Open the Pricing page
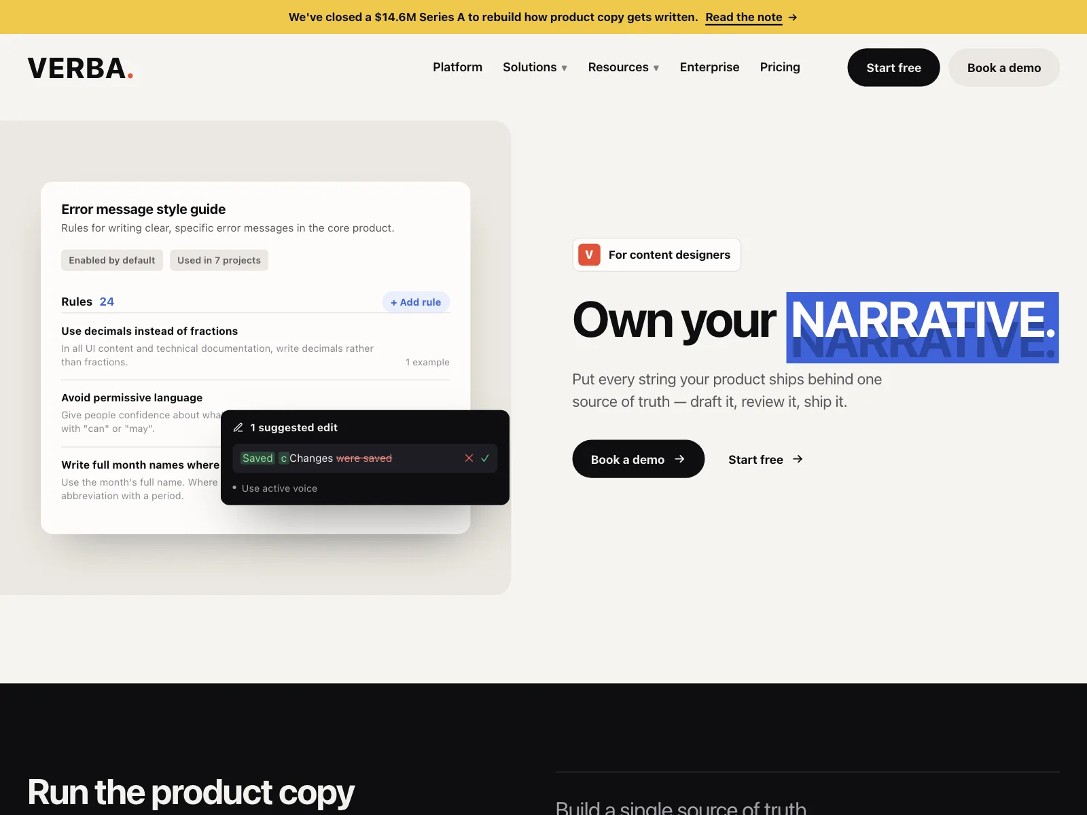The width and height of the screenshot is (1087, 815). (780, 67)
